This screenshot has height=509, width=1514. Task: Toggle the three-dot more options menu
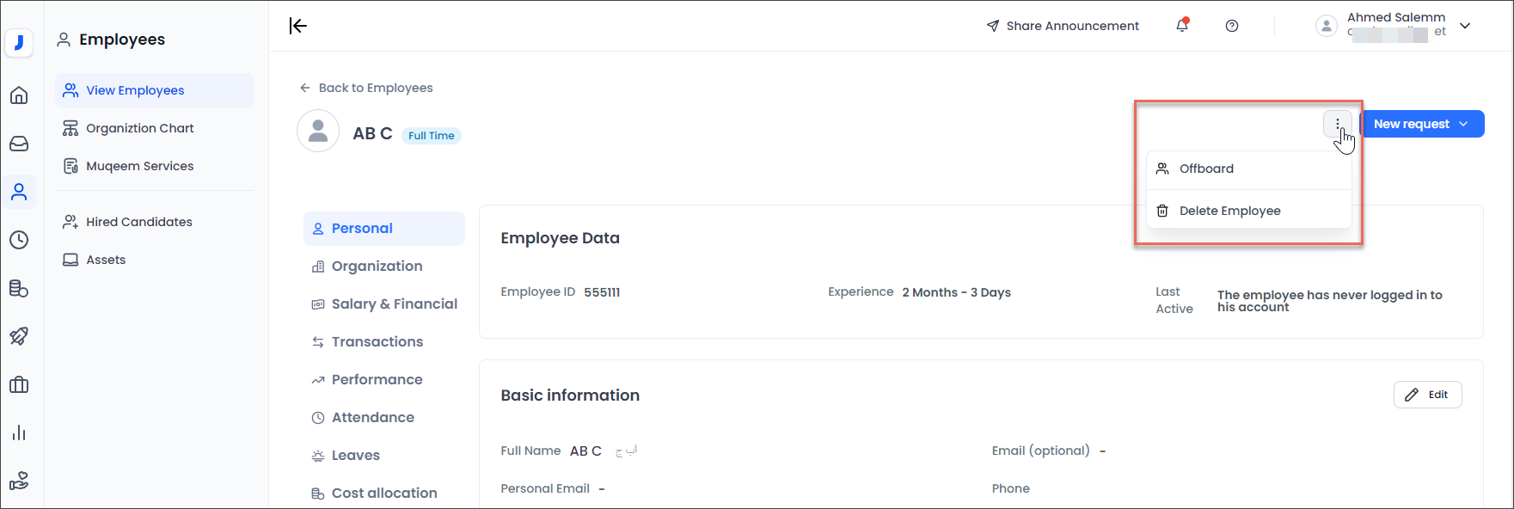[1338, 125]
